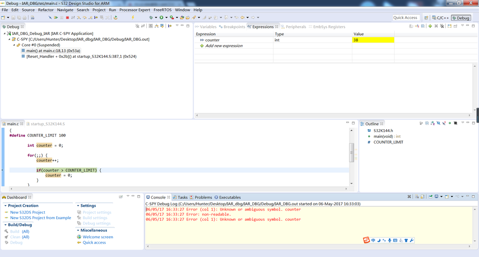Screen dimensions: 479x257
Task: Switch to the C/C++ perspective
Action: tap(440, 18)
